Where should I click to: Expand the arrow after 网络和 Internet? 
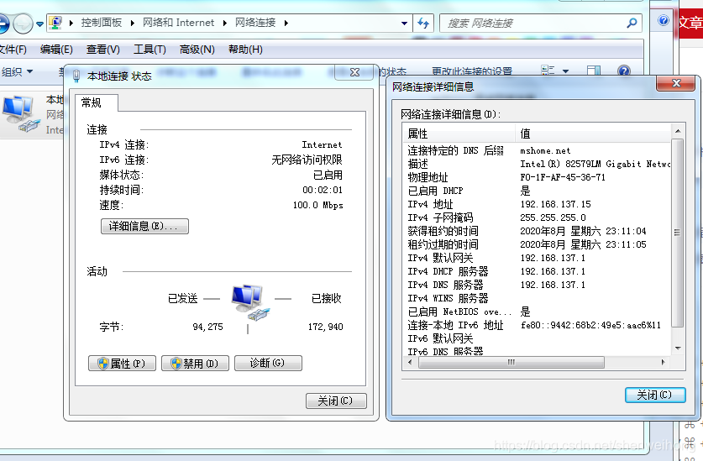point(224,23)
